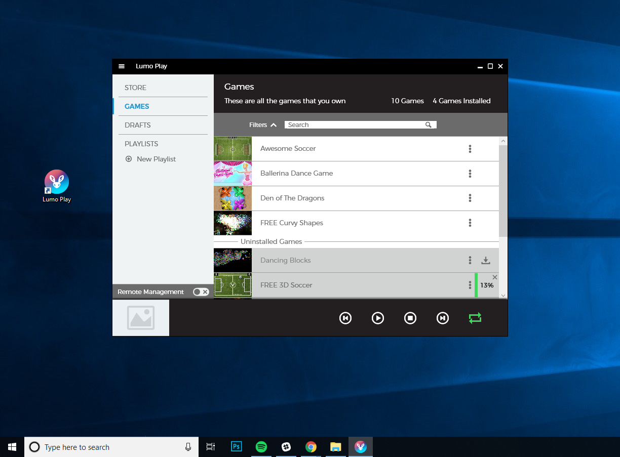The image size is (620, 457).
Task: Open Task View from the taskbar
Action: (211, 447)
